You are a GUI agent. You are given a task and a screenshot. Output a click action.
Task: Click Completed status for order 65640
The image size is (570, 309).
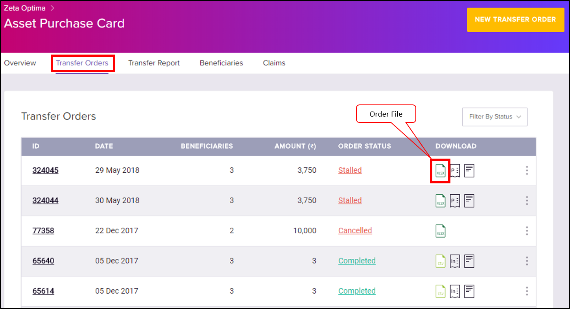(x=357, y=261)
